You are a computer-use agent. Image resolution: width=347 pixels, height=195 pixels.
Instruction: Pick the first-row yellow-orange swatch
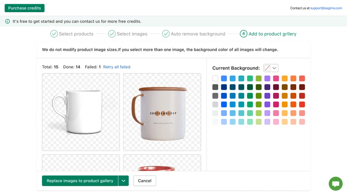coord(285,78)
